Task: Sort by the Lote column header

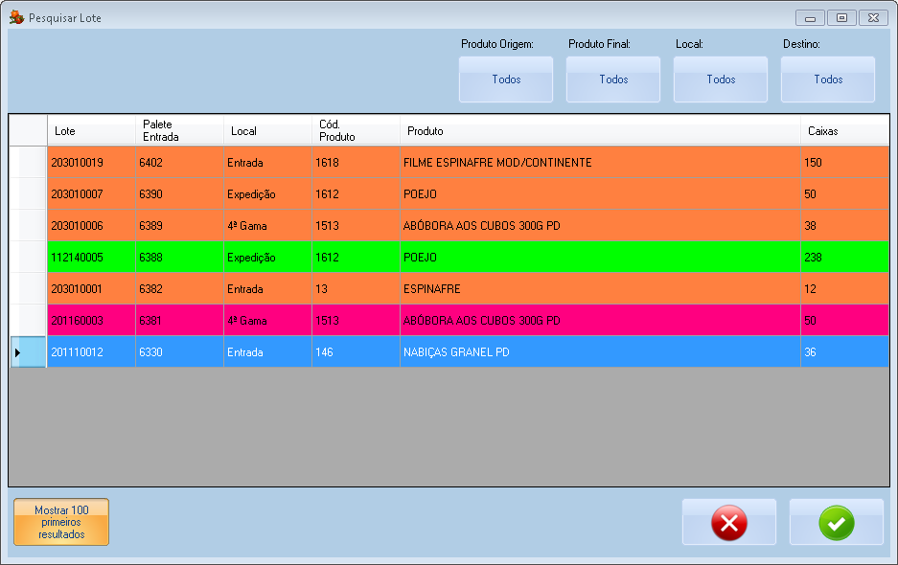Action: click(91, 131)
